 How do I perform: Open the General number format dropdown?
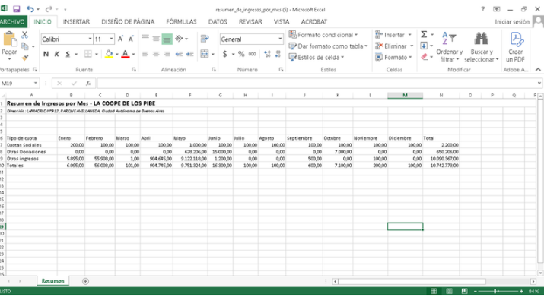tap(280, 39)
